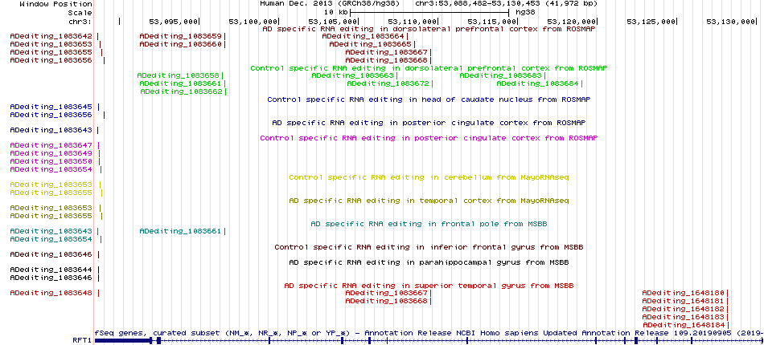Click the 53,105,000 ruler position
764x345 pixels.
coord(332,22)
